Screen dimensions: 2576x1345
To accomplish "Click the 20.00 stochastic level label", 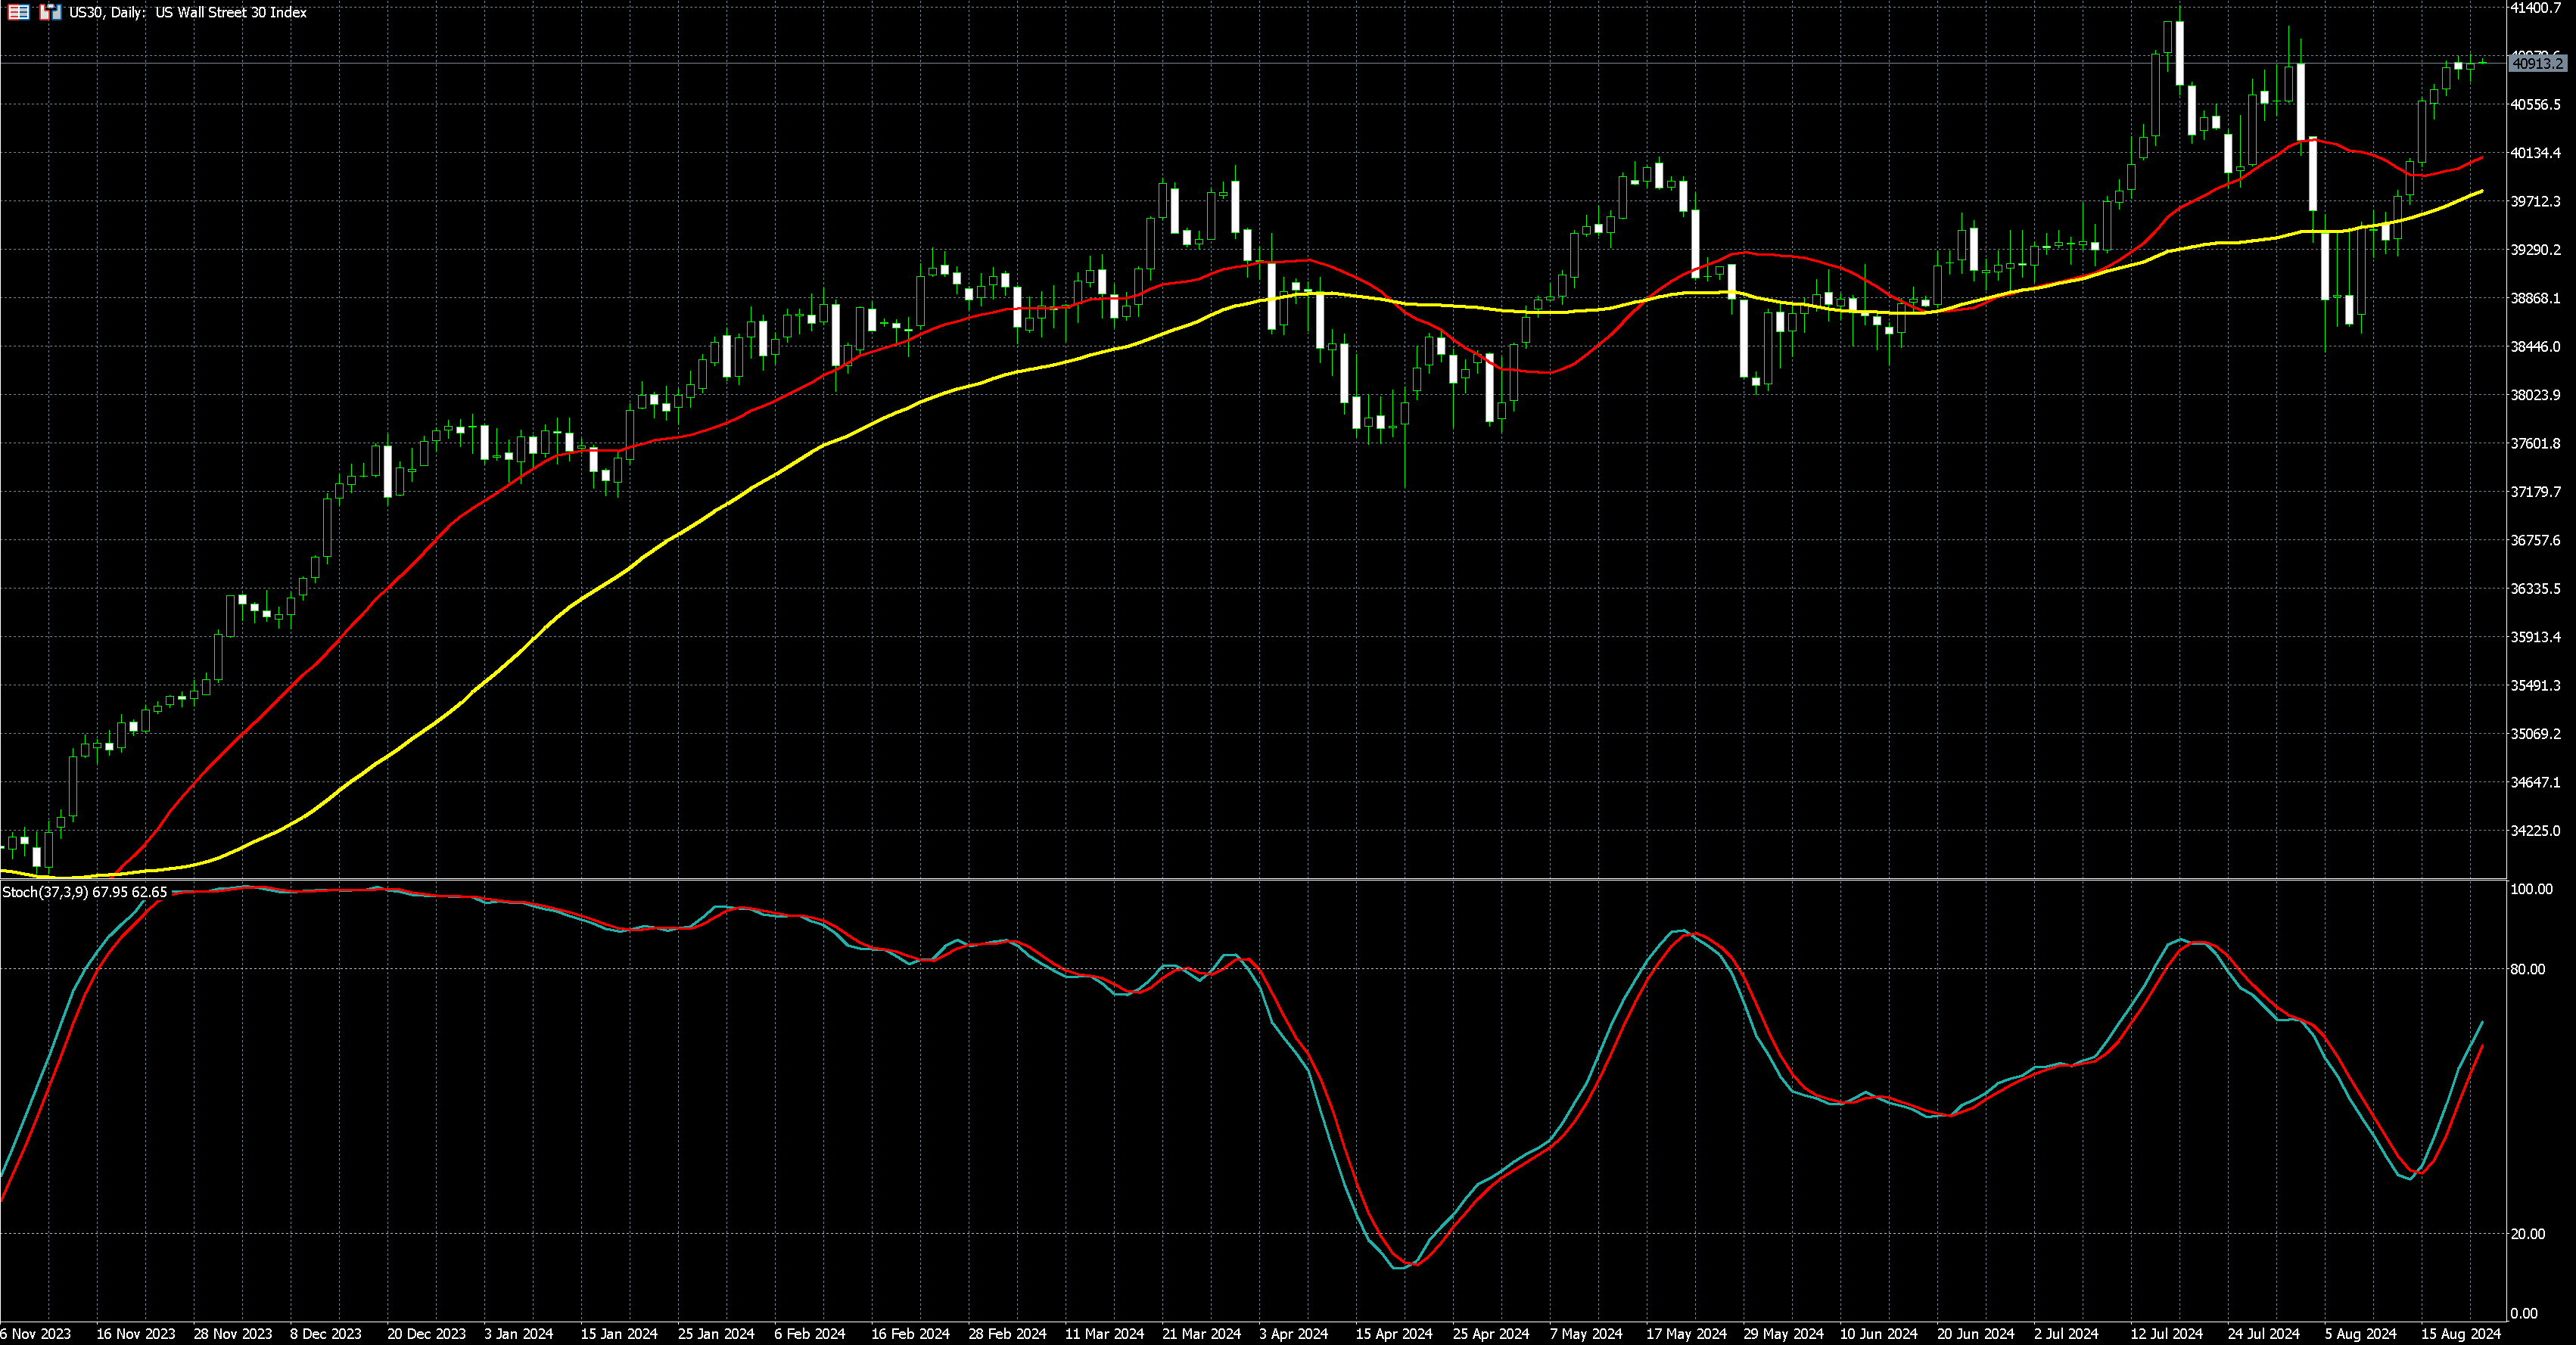I will tap(2527, 1234).
